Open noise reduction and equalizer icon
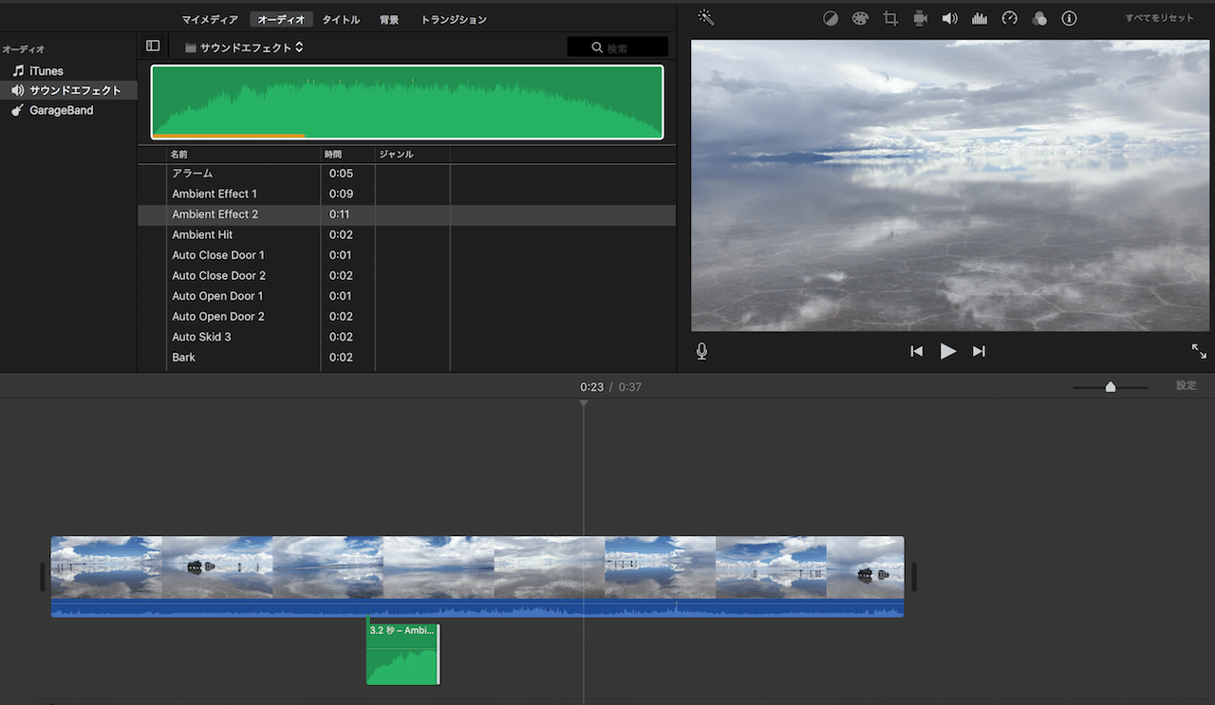The width and height of the screenshot is (1215, 705). [x=980, y=18]
